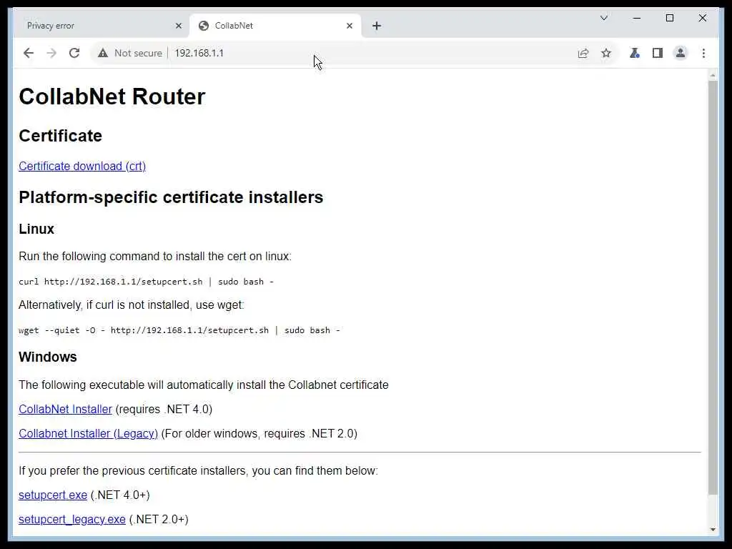Download the CollabNet Installer link
Image resolution: width=732 pixels, height=549 pixels.
tap(65, 409)
